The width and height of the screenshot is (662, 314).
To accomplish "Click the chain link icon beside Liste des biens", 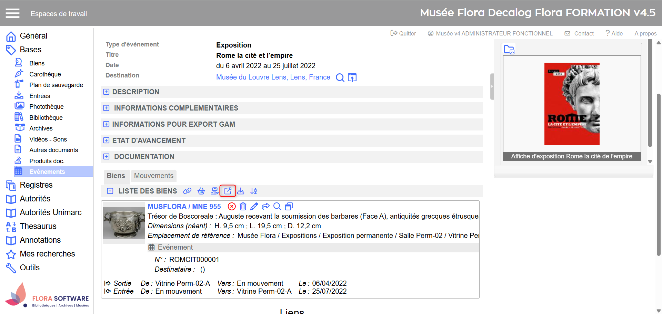I will click(187, 191).
